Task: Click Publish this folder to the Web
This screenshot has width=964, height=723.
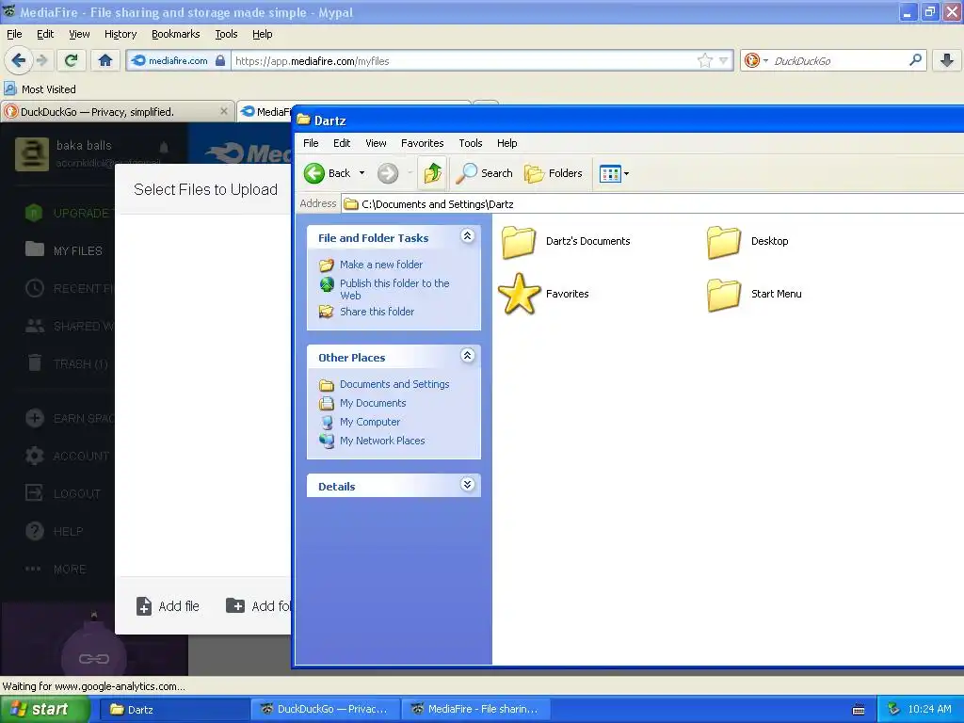Action: [394, 289]
